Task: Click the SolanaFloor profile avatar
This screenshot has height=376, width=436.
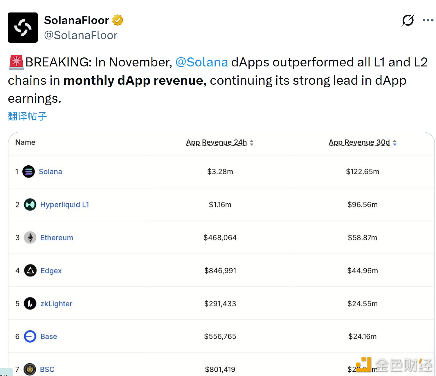Action: (x=23, y=28)
